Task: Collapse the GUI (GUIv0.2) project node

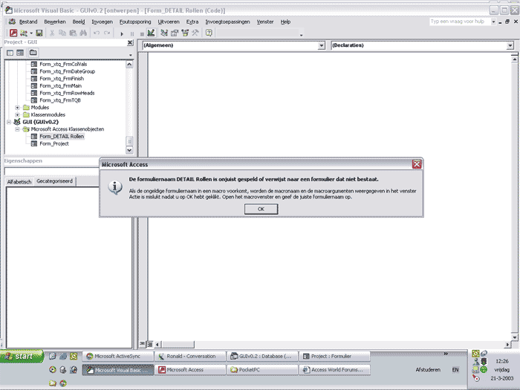Action: tap(9, 122)
